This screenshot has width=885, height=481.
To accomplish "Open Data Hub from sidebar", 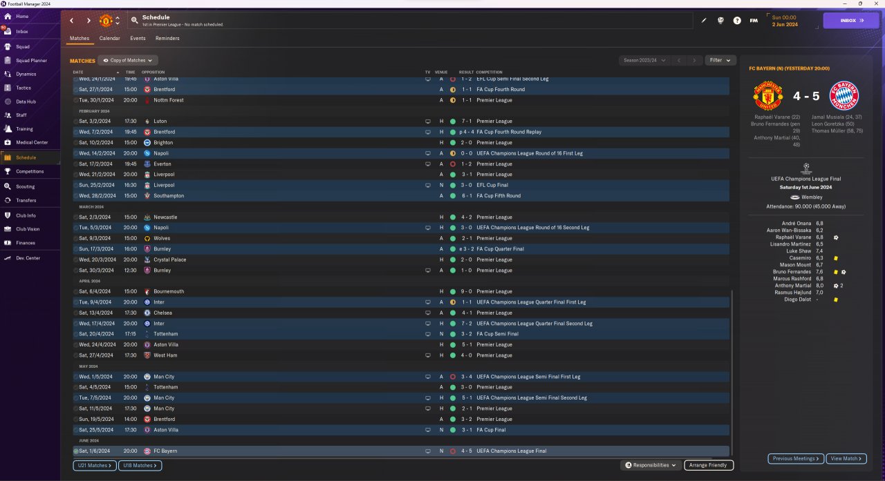I will point(26,101).
